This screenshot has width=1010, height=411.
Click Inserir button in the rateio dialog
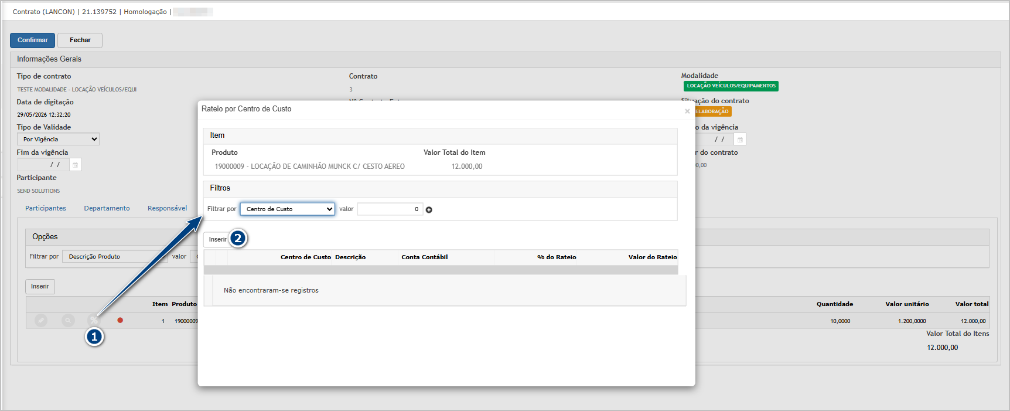pyautogui.click(x=217, y=239)
